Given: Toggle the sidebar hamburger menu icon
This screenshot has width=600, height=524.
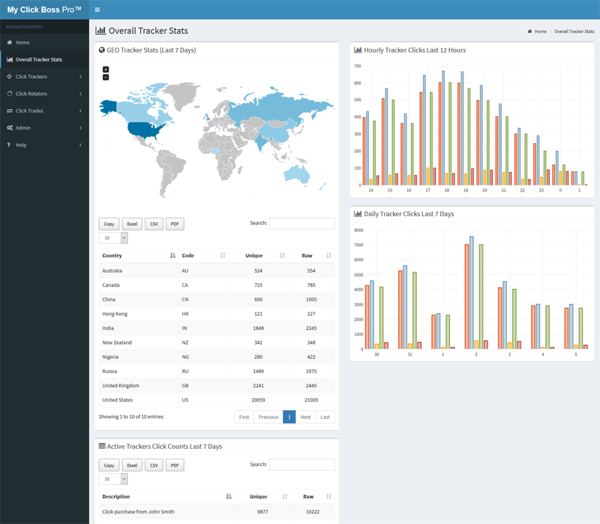Looking at the screenshot, I should 97,10.
